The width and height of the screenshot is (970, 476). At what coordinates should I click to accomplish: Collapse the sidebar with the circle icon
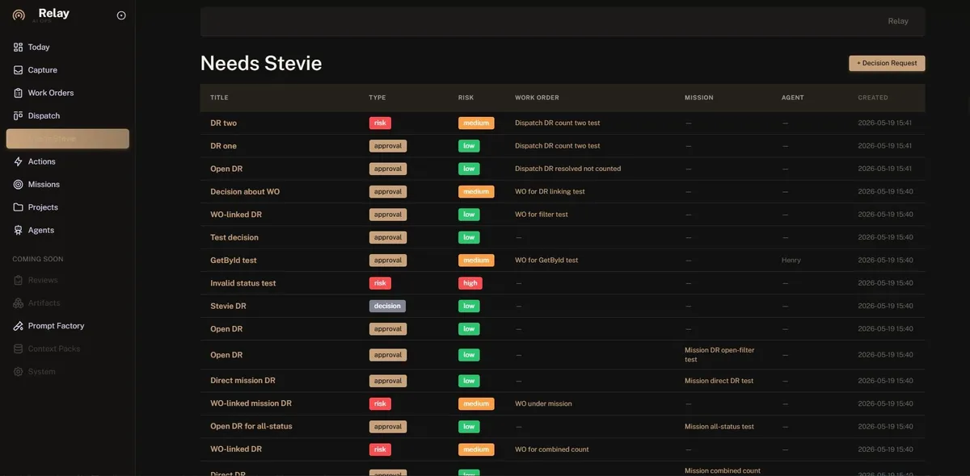point(121,15)
